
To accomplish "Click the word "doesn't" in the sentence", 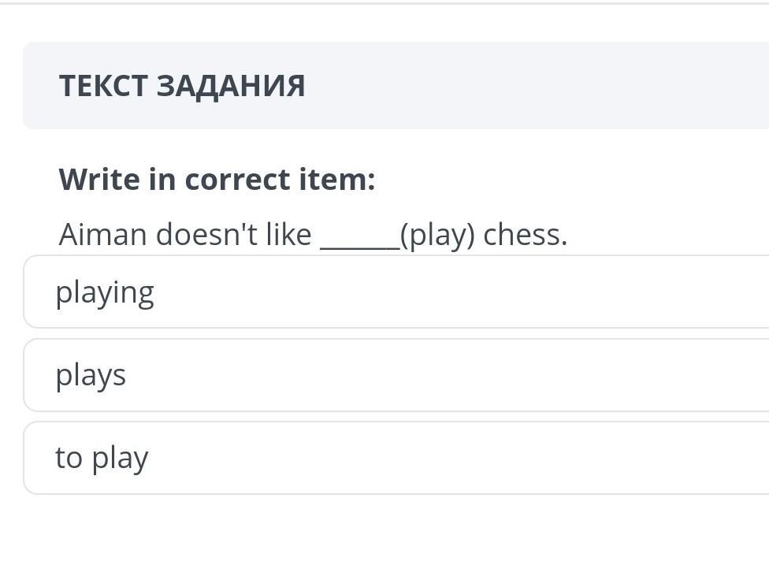I will [x=199, y=235].
